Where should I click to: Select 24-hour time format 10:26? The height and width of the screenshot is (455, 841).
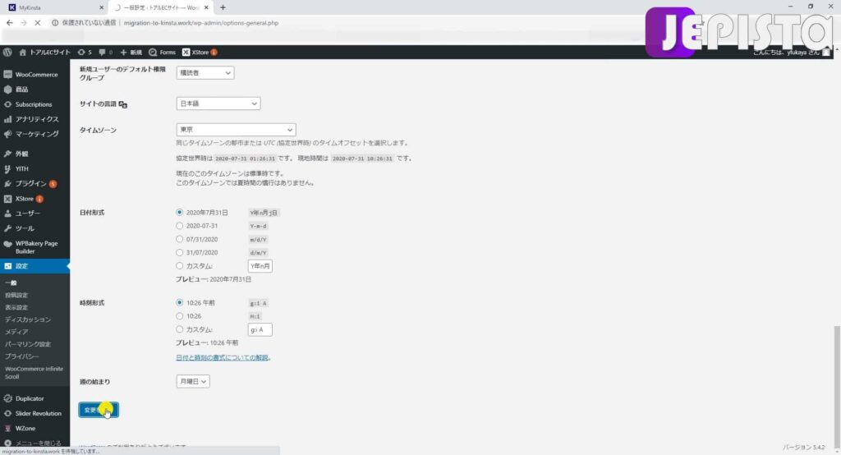[x=179, y=316]
